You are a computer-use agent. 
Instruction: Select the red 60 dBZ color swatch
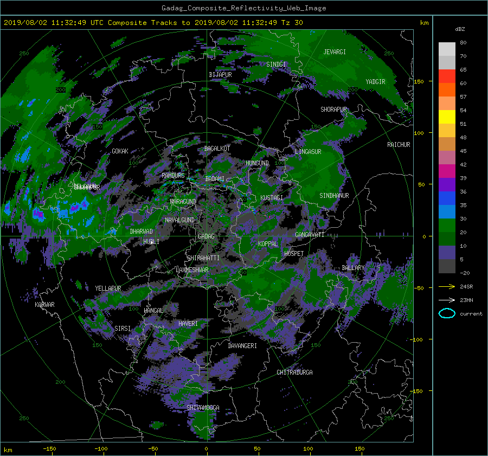pos(447,76)
